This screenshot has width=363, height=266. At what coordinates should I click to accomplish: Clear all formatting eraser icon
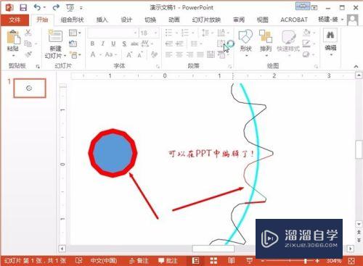(154, 54)
